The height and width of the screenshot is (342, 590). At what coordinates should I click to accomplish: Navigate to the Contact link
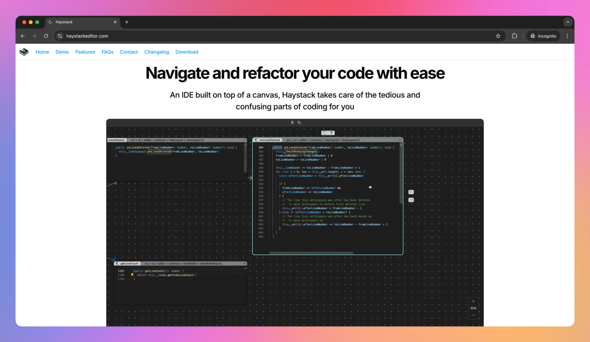tap(129, 52)
